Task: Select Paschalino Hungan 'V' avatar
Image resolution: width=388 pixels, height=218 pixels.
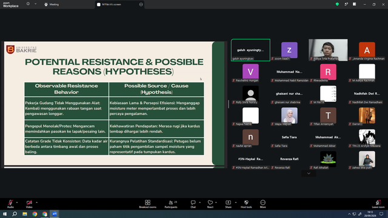Action: (250, 71)
